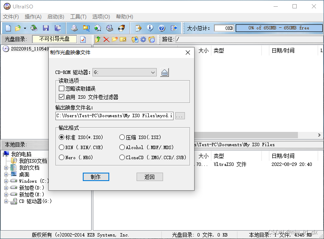Click the Open CD/DVD toolbar icon
Viewport: 324px width, 239px height.
pyautogui.click(x=34, y=28)
